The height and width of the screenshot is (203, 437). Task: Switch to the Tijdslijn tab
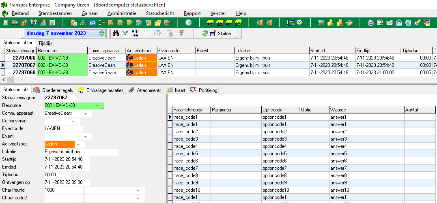tap(45, 43)
